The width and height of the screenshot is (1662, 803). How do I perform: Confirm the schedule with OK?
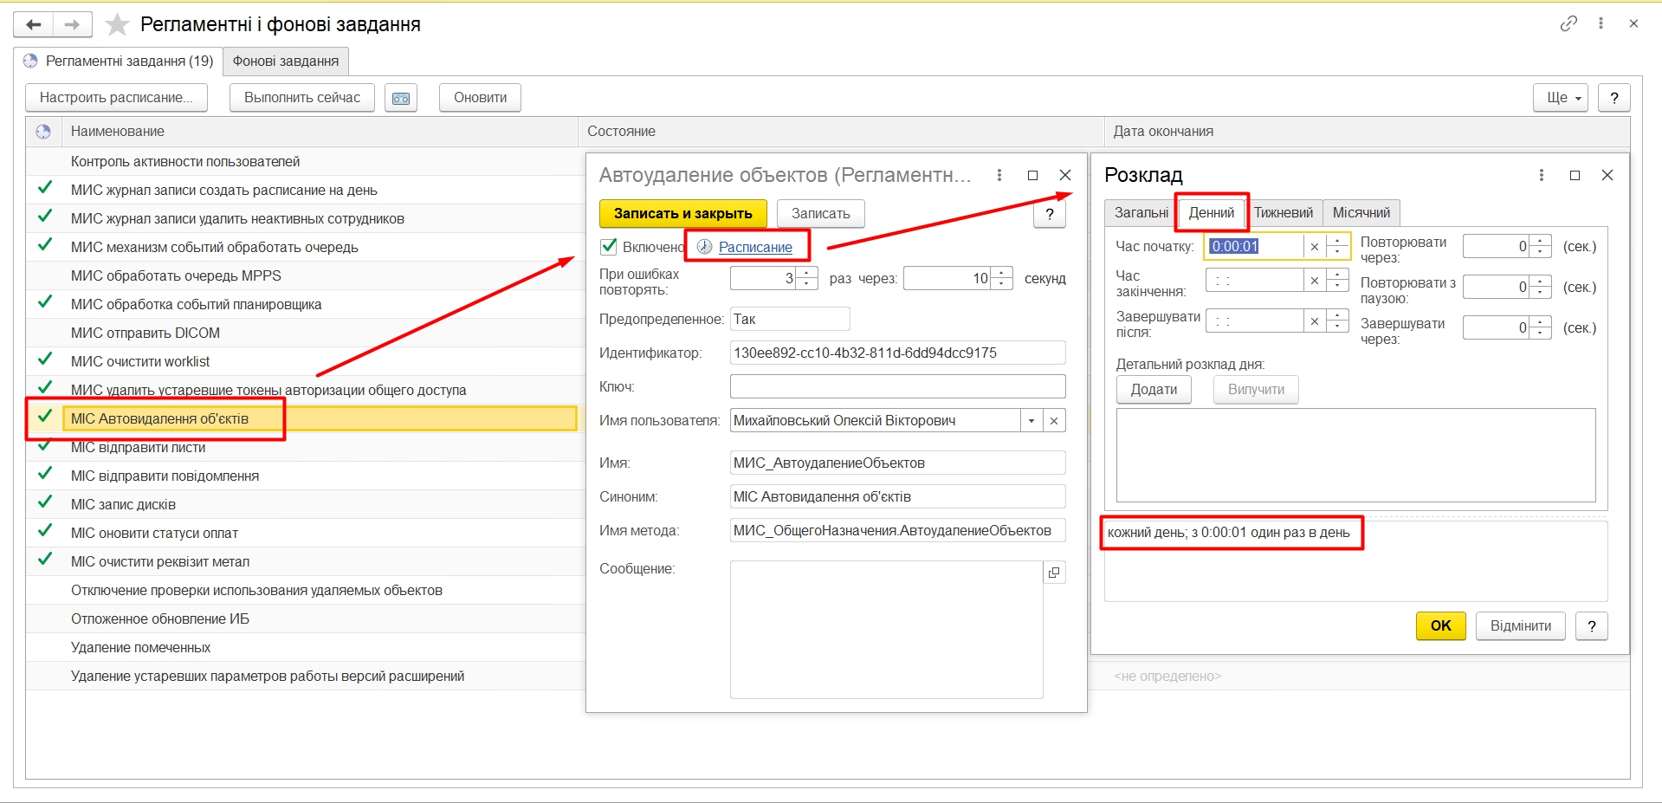pyautogui.click(x=1440, y=625)
